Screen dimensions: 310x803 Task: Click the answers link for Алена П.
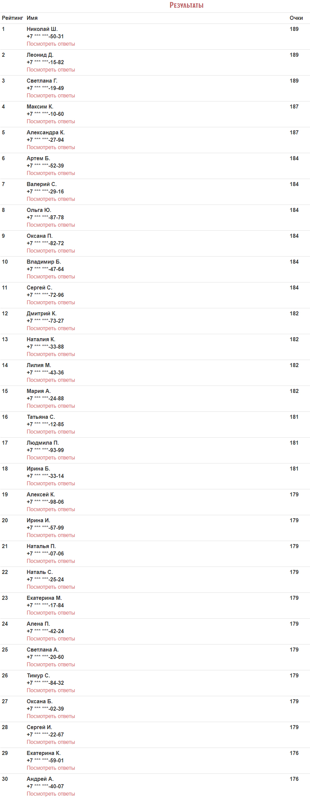tap(51, 639)
